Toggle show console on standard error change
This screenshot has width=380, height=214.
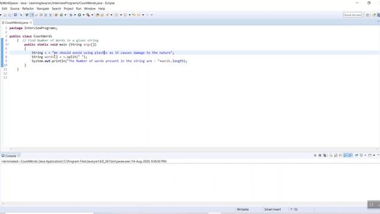(350, 155)
